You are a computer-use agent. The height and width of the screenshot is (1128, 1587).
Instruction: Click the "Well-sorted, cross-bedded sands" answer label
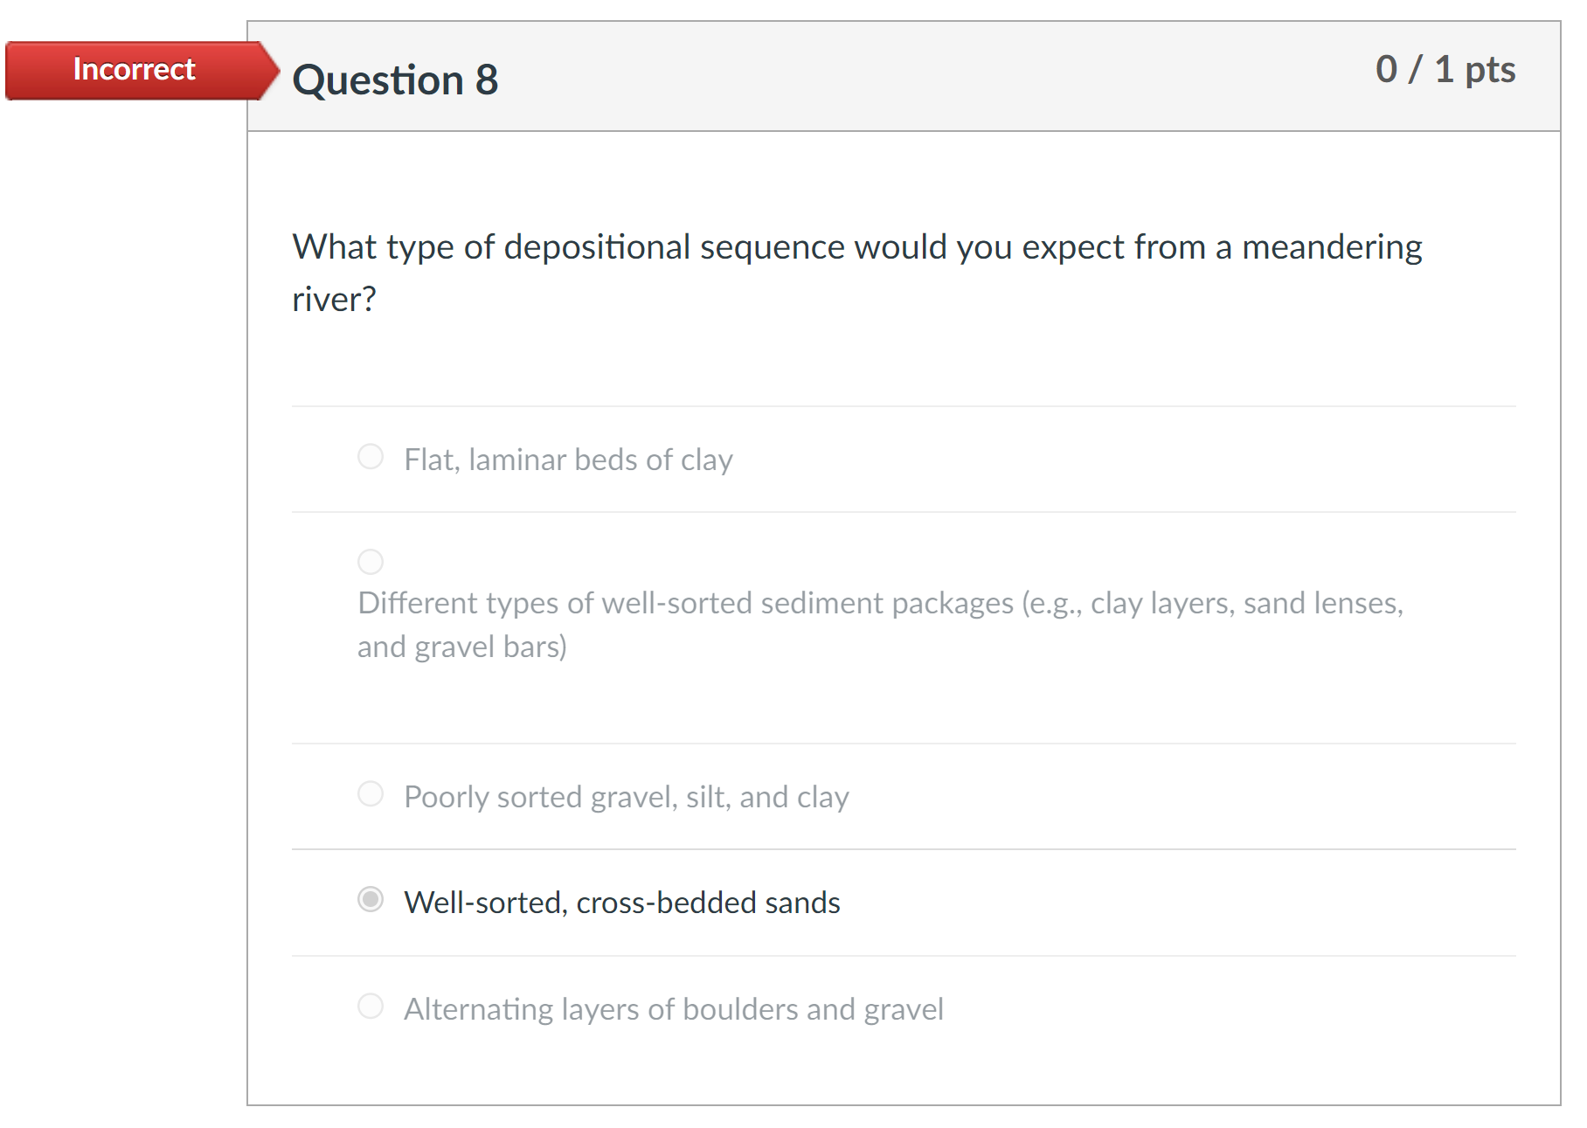[621, 903]
